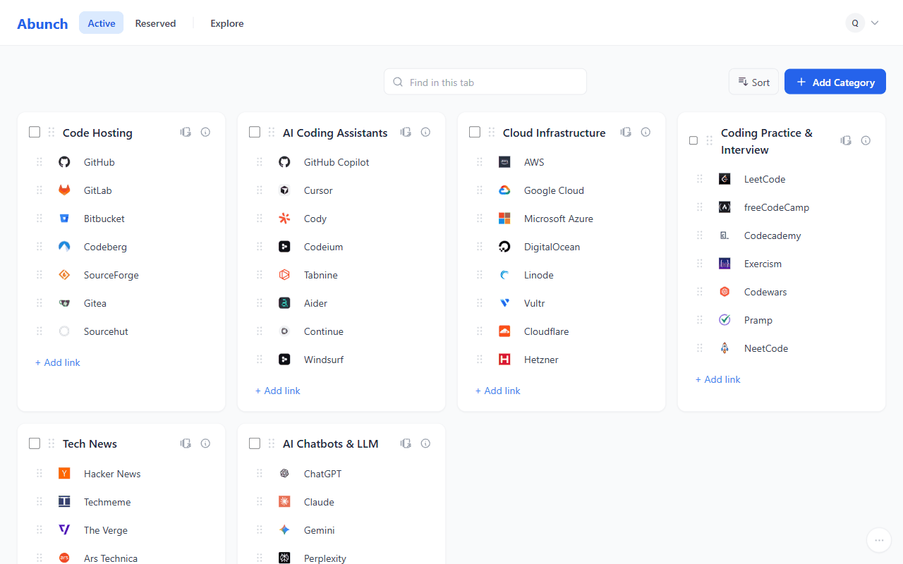
Task: Open the Techmeme link
Action: (x=107, y=502)
